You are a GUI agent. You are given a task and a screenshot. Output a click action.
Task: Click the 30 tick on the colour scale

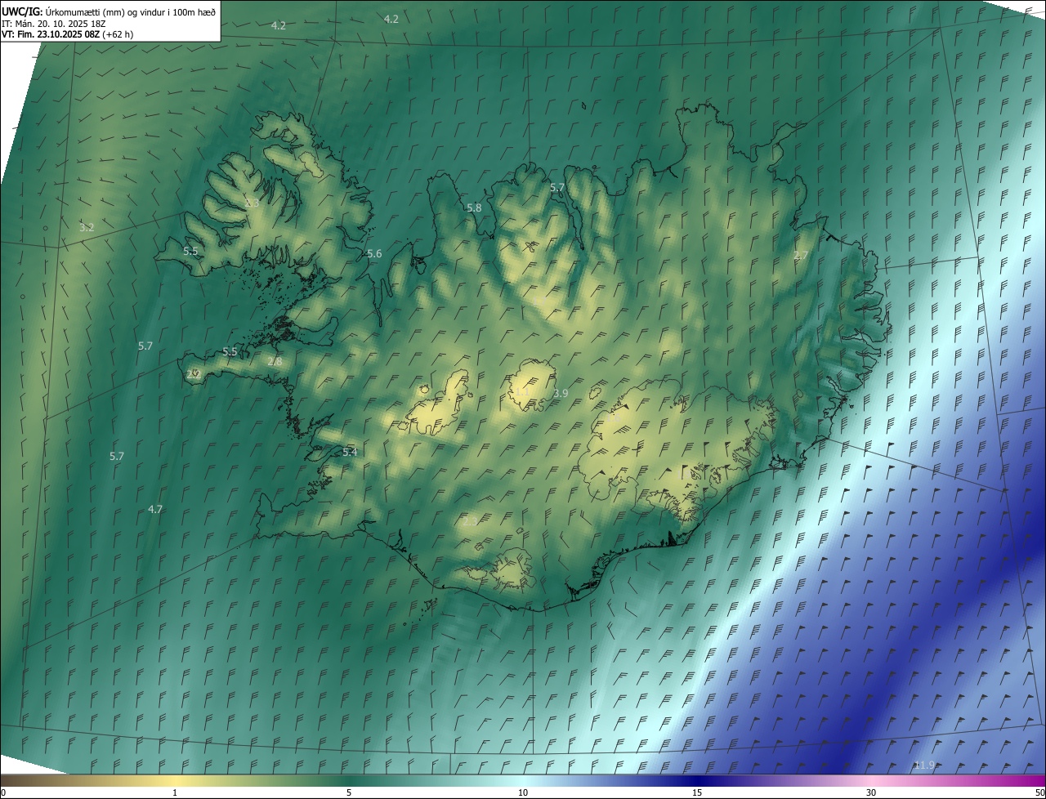tap(871, 793)
